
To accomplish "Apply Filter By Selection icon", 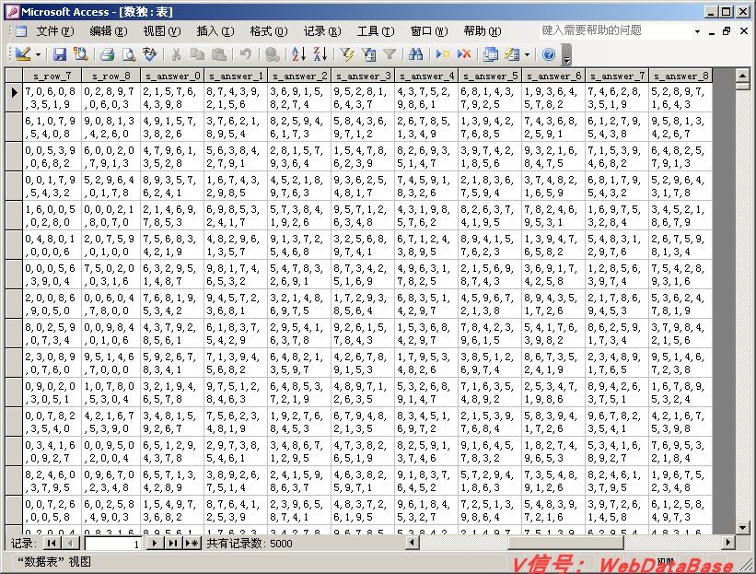I will tap(346, 54).
